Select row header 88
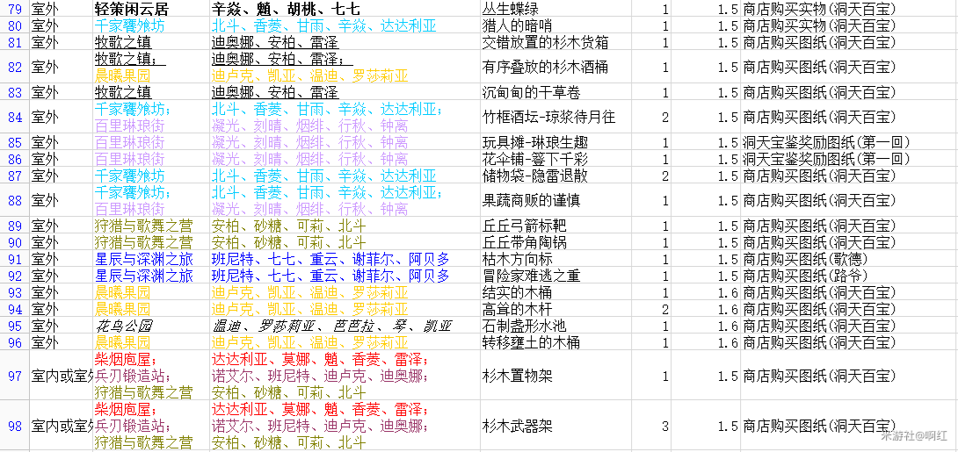 [x=14, y=201]
